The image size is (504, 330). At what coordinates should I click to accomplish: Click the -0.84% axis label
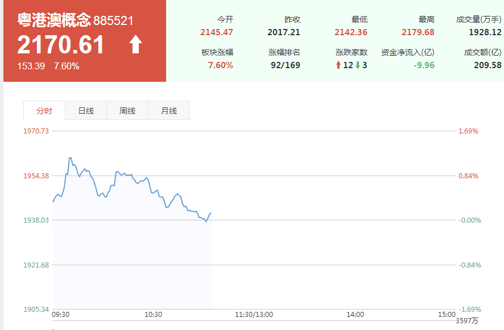tap(470, 265)
